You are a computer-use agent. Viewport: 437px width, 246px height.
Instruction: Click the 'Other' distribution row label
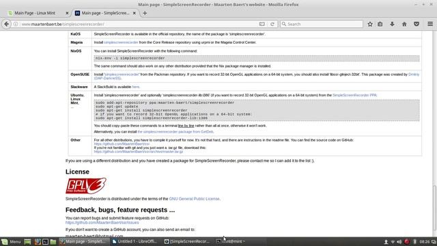pyautogui.click(x=76, y=140)
